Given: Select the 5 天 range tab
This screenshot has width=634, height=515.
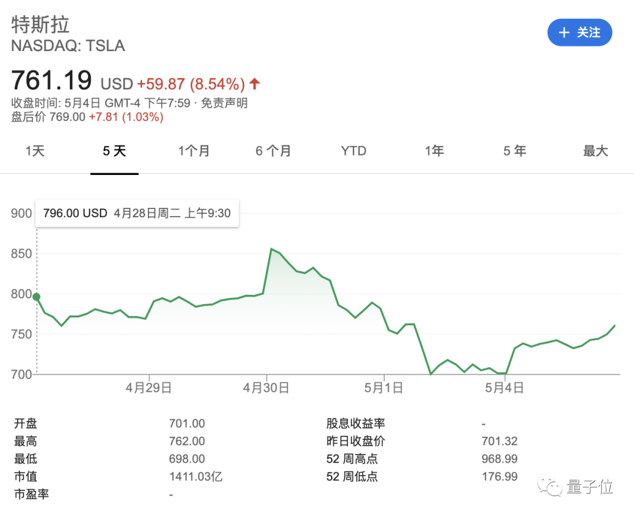Looking at the screenshot, I should pos(114,152).
